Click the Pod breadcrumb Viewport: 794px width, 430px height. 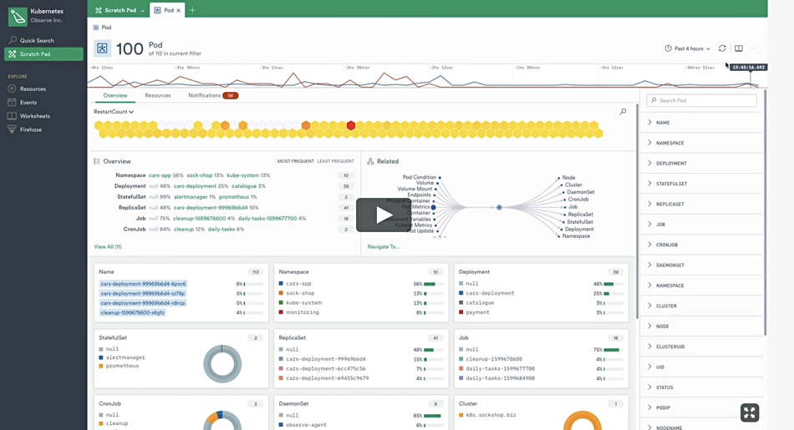(x=102, y=28)
